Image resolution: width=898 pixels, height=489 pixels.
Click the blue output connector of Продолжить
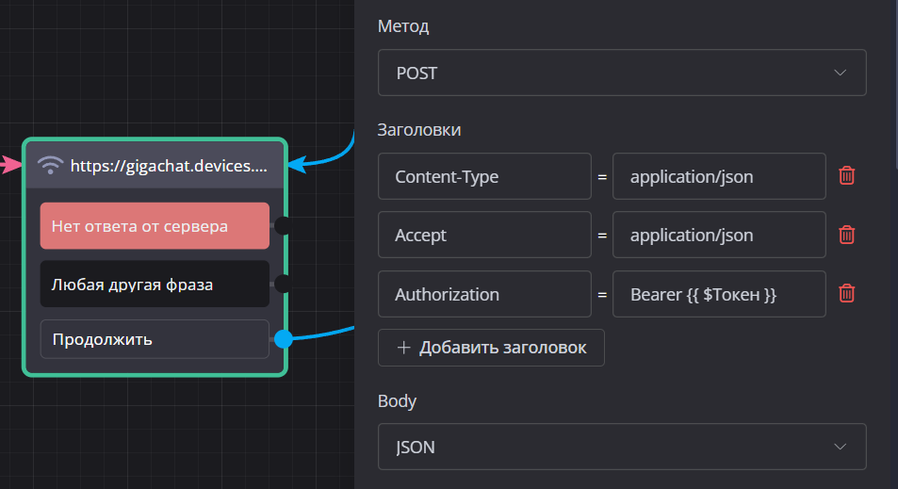[283, 339]
